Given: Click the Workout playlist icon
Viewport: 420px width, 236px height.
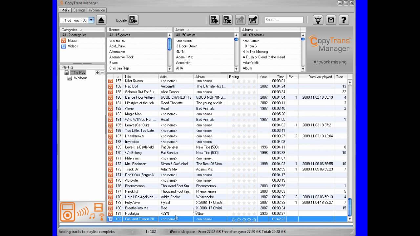Looking at the screenshot, I should pos(70,78).
